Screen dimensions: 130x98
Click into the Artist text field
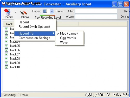96,11
